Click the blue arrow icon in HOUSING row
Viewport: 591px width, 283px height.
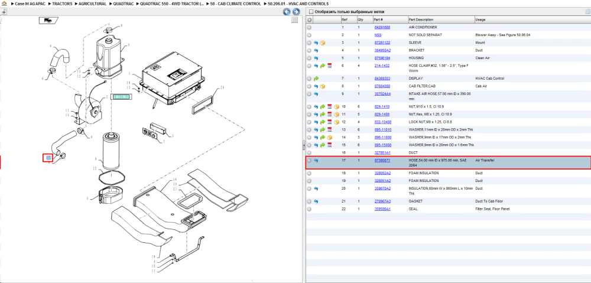pyautogui.click(x=316, y=58)
